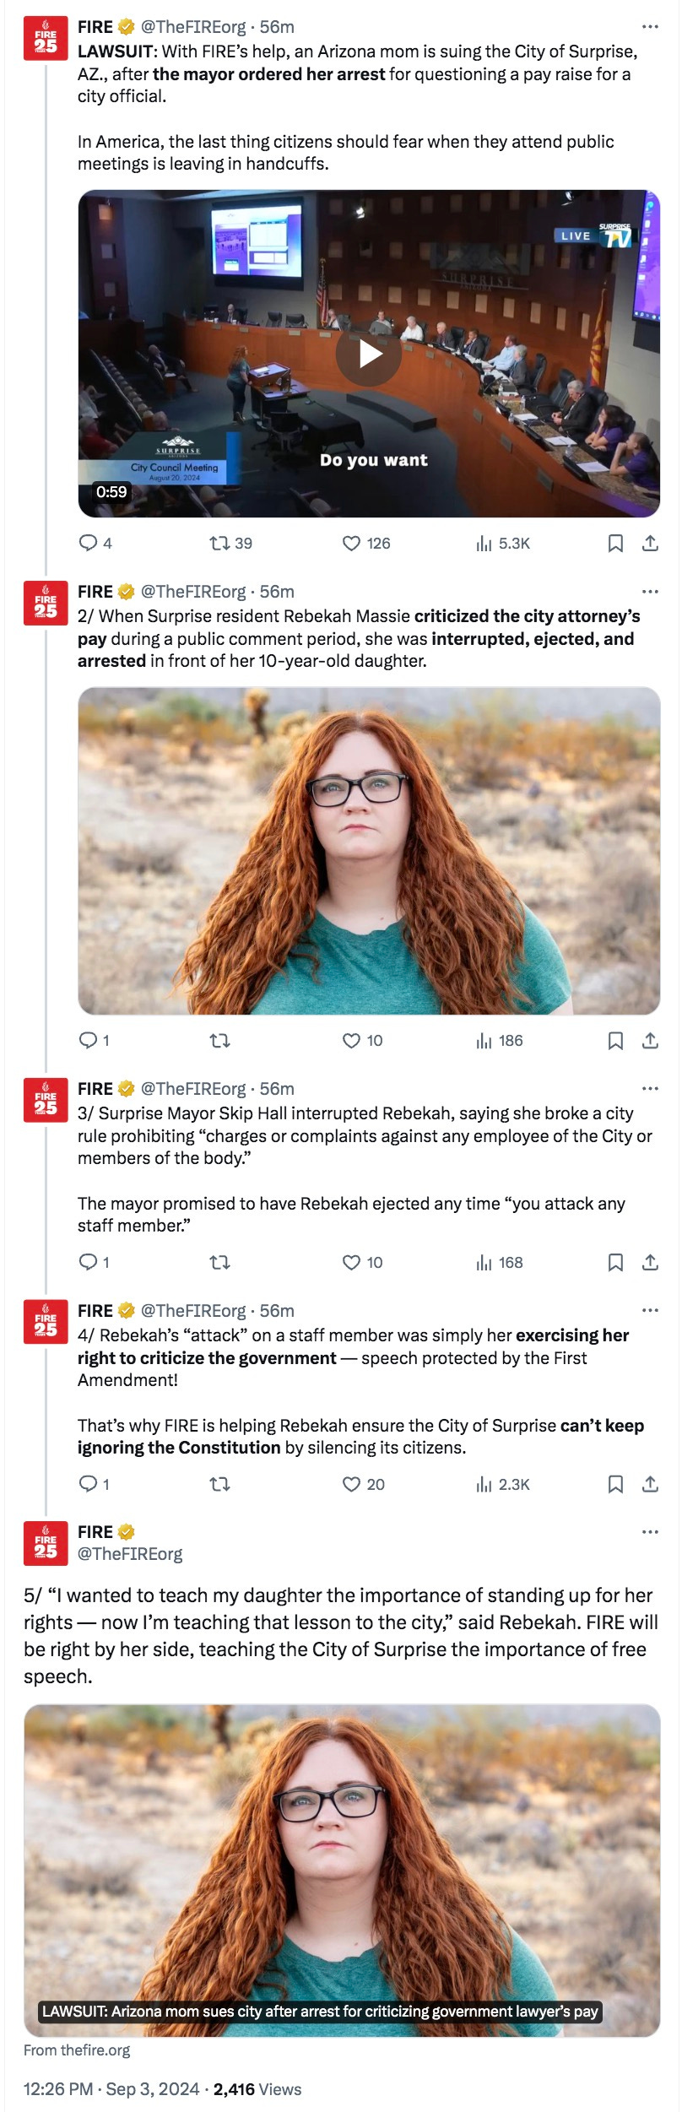Share the first LAWSUIT tweet
The height and width of the screenshot is (2112, 682).
click(x=650, y=543)
